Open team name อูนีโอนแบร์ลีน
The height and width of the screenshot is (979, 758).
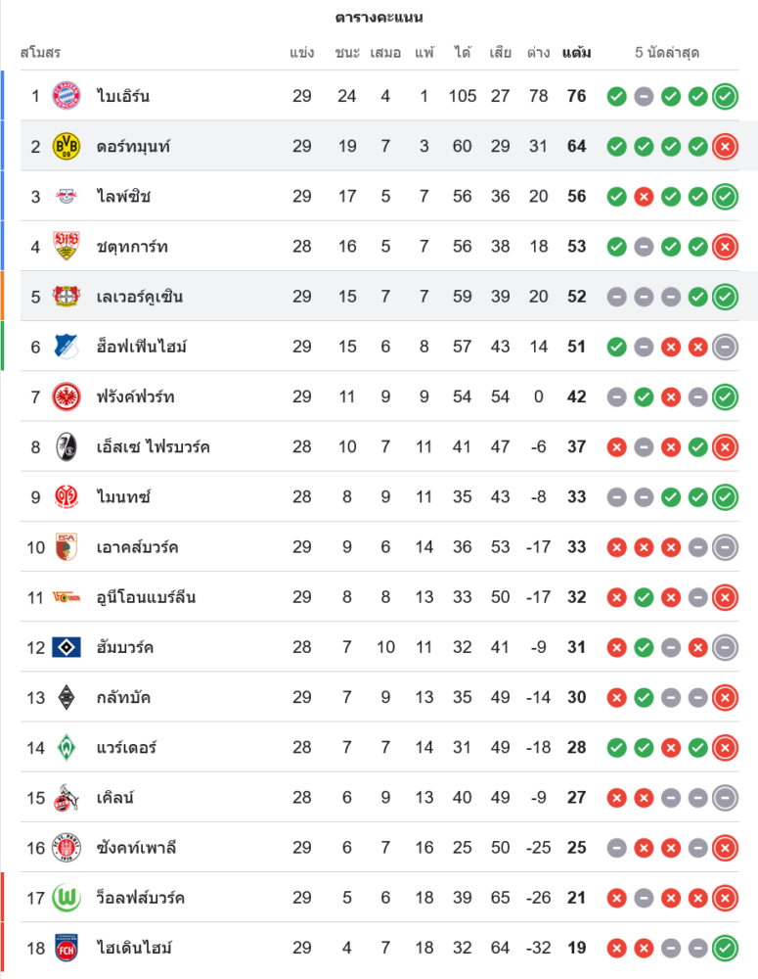146,597
